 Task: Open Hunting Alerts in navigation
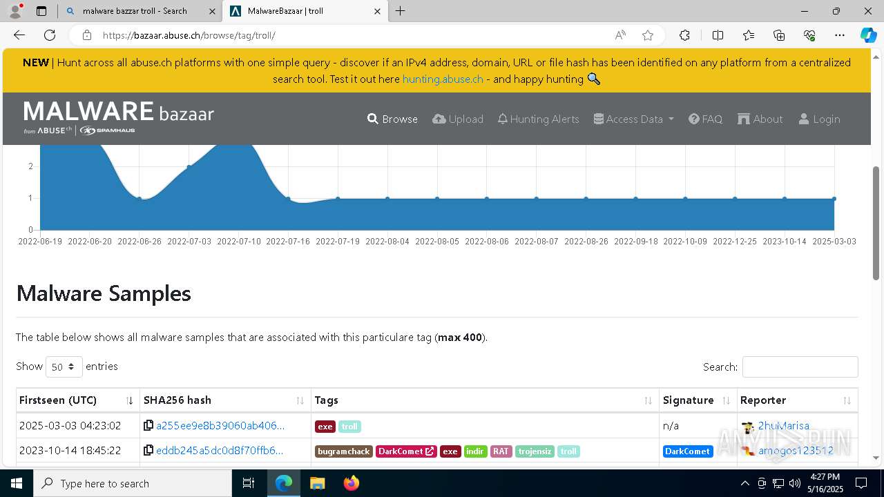tap(538, 119)
